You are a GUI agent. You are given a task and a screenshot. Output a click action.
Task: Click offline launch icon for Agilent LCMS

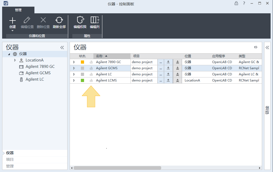click(x=177, y=80)
